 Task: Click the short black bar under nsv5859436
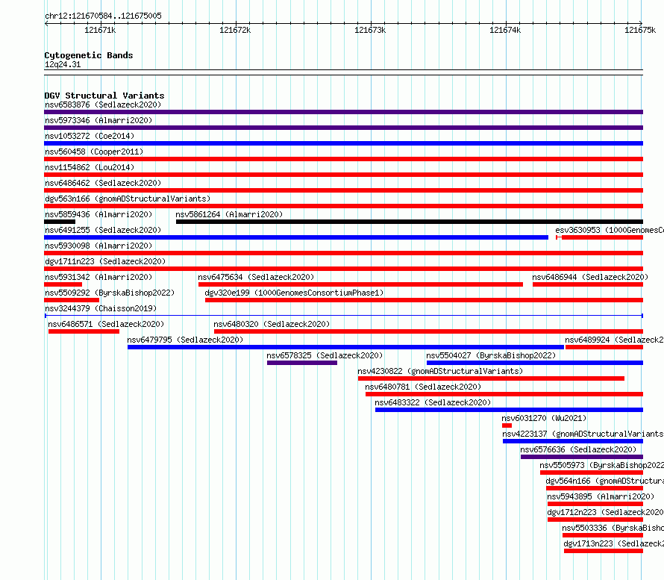pyautogui.click(x=60, y=222)
